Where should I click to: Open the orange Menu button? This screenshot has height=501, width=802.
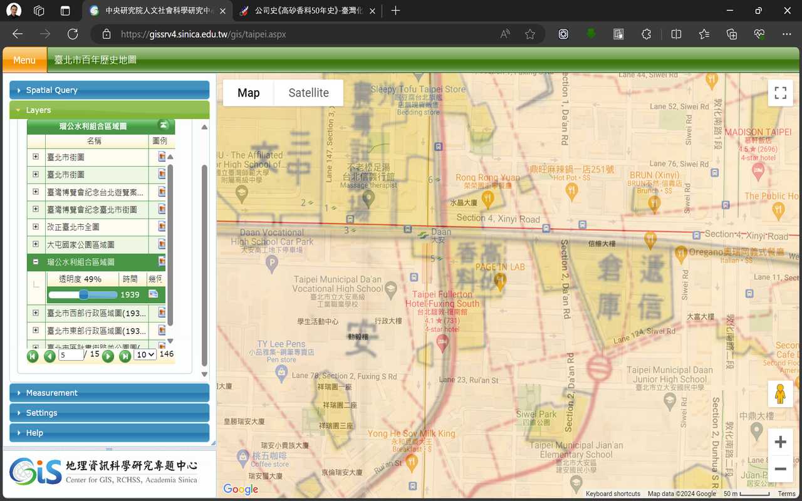pyautogui.click(x=24, y=60)
